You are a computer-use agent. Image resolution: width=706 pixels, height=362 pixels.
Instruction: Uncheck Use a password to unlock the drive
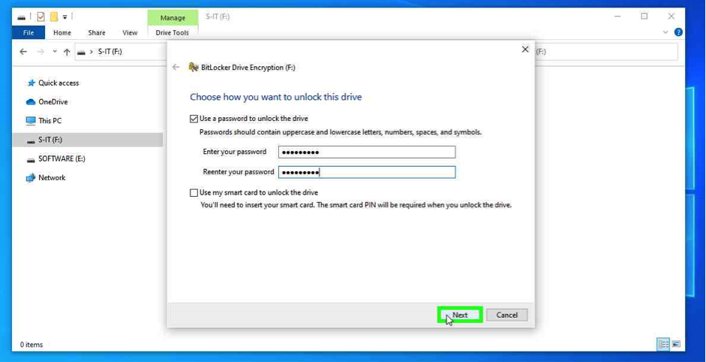click(194, 119)
